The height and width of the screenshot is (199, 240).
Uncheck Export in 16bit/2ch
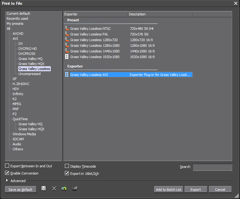[x=67, y=173]
